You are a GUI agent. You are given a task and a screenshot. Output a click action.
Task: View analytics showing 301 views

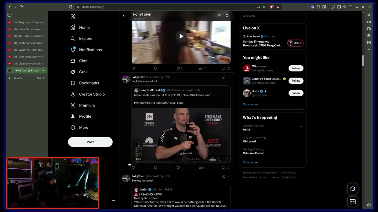203,68
